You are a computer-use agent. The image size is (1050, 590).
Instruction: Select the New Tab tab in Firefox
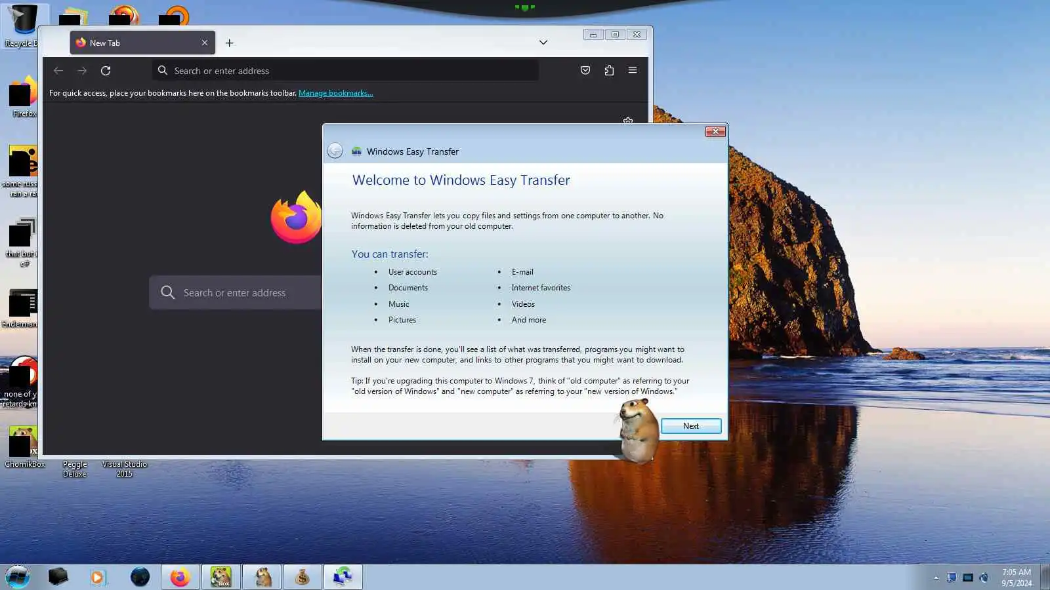(142, 43)
